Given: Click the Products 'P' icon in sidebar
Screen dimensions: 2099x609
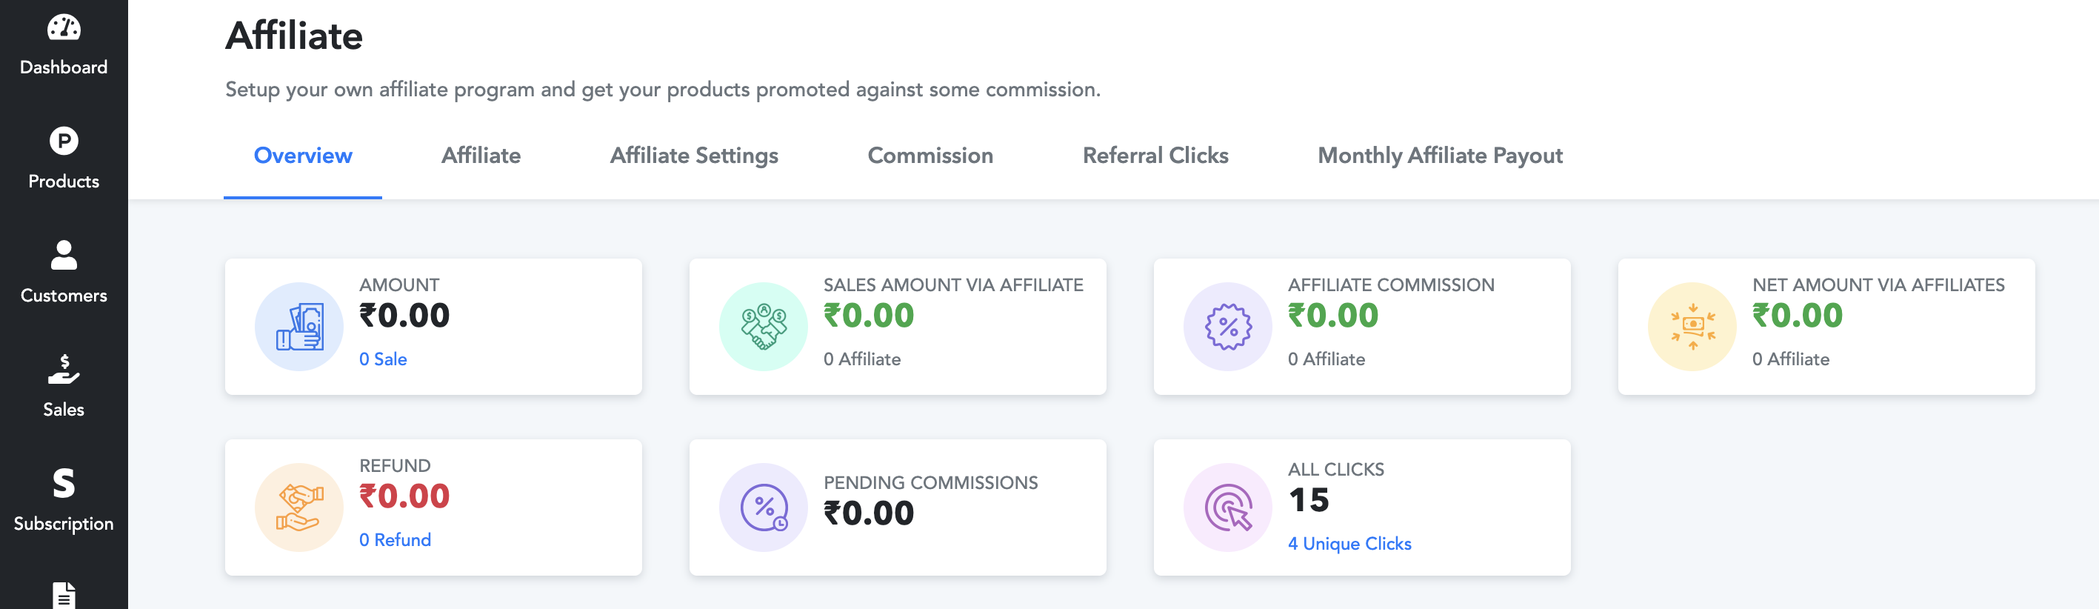Looking at the screenshot, I should click(x=64, y=141).
